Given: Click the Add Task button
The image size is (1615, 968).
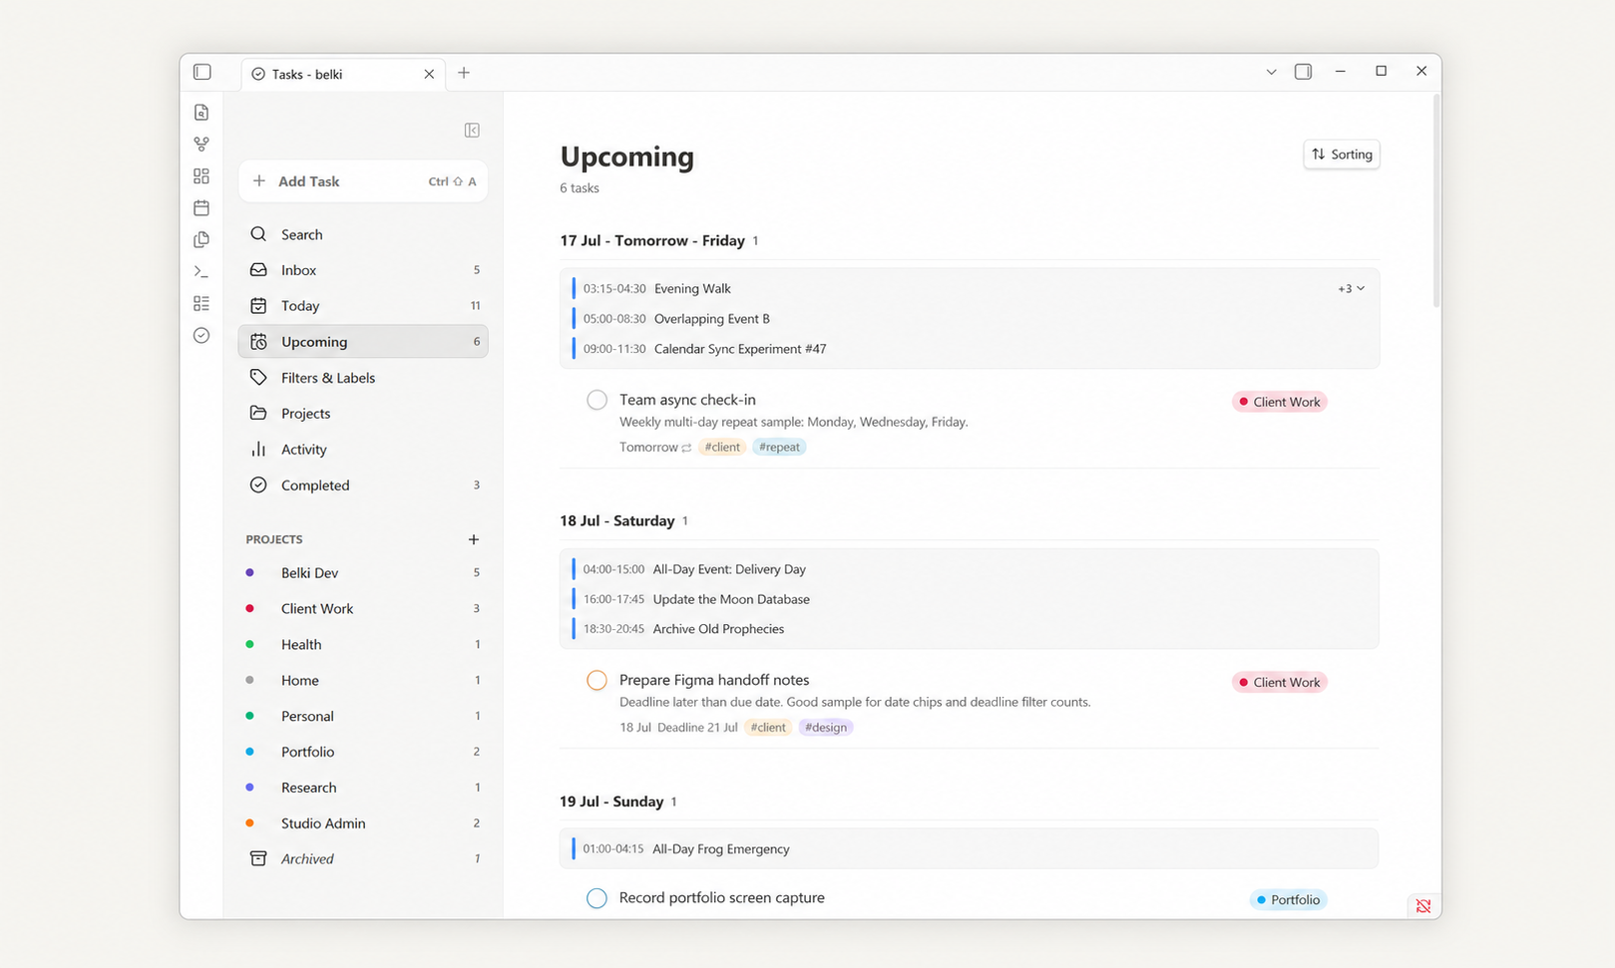Looking at the screenshot, I should [363, 181].
